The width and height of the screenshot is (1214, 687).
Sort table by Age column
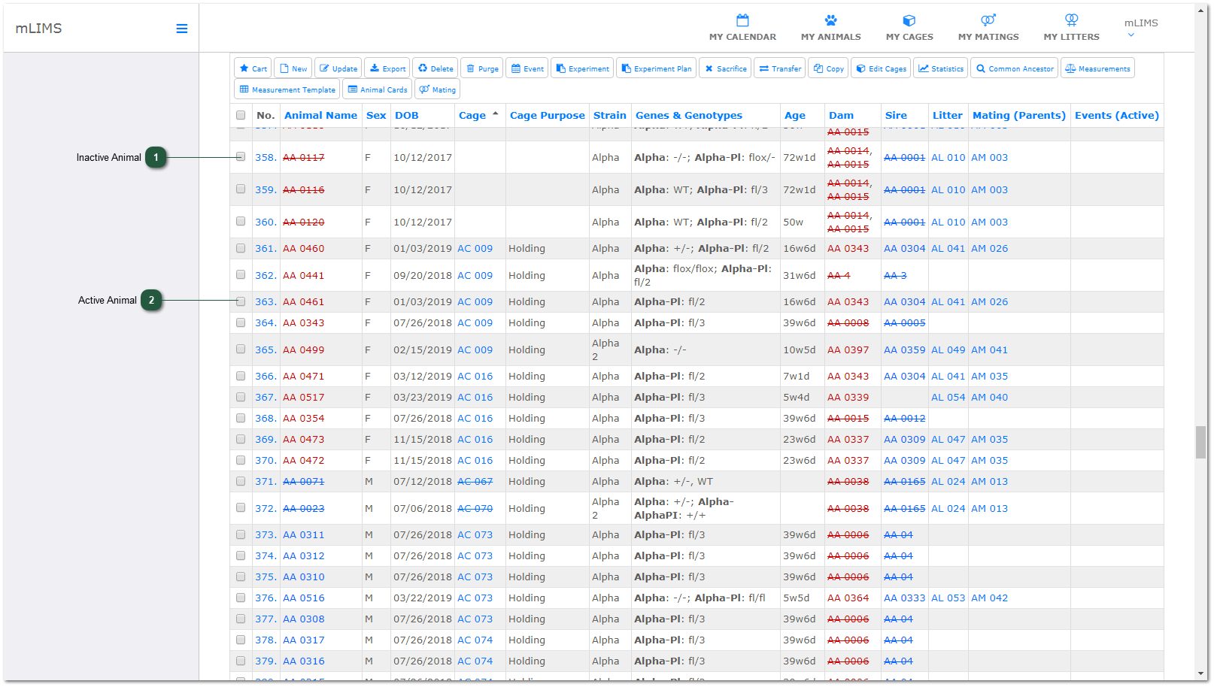[794, 115]
